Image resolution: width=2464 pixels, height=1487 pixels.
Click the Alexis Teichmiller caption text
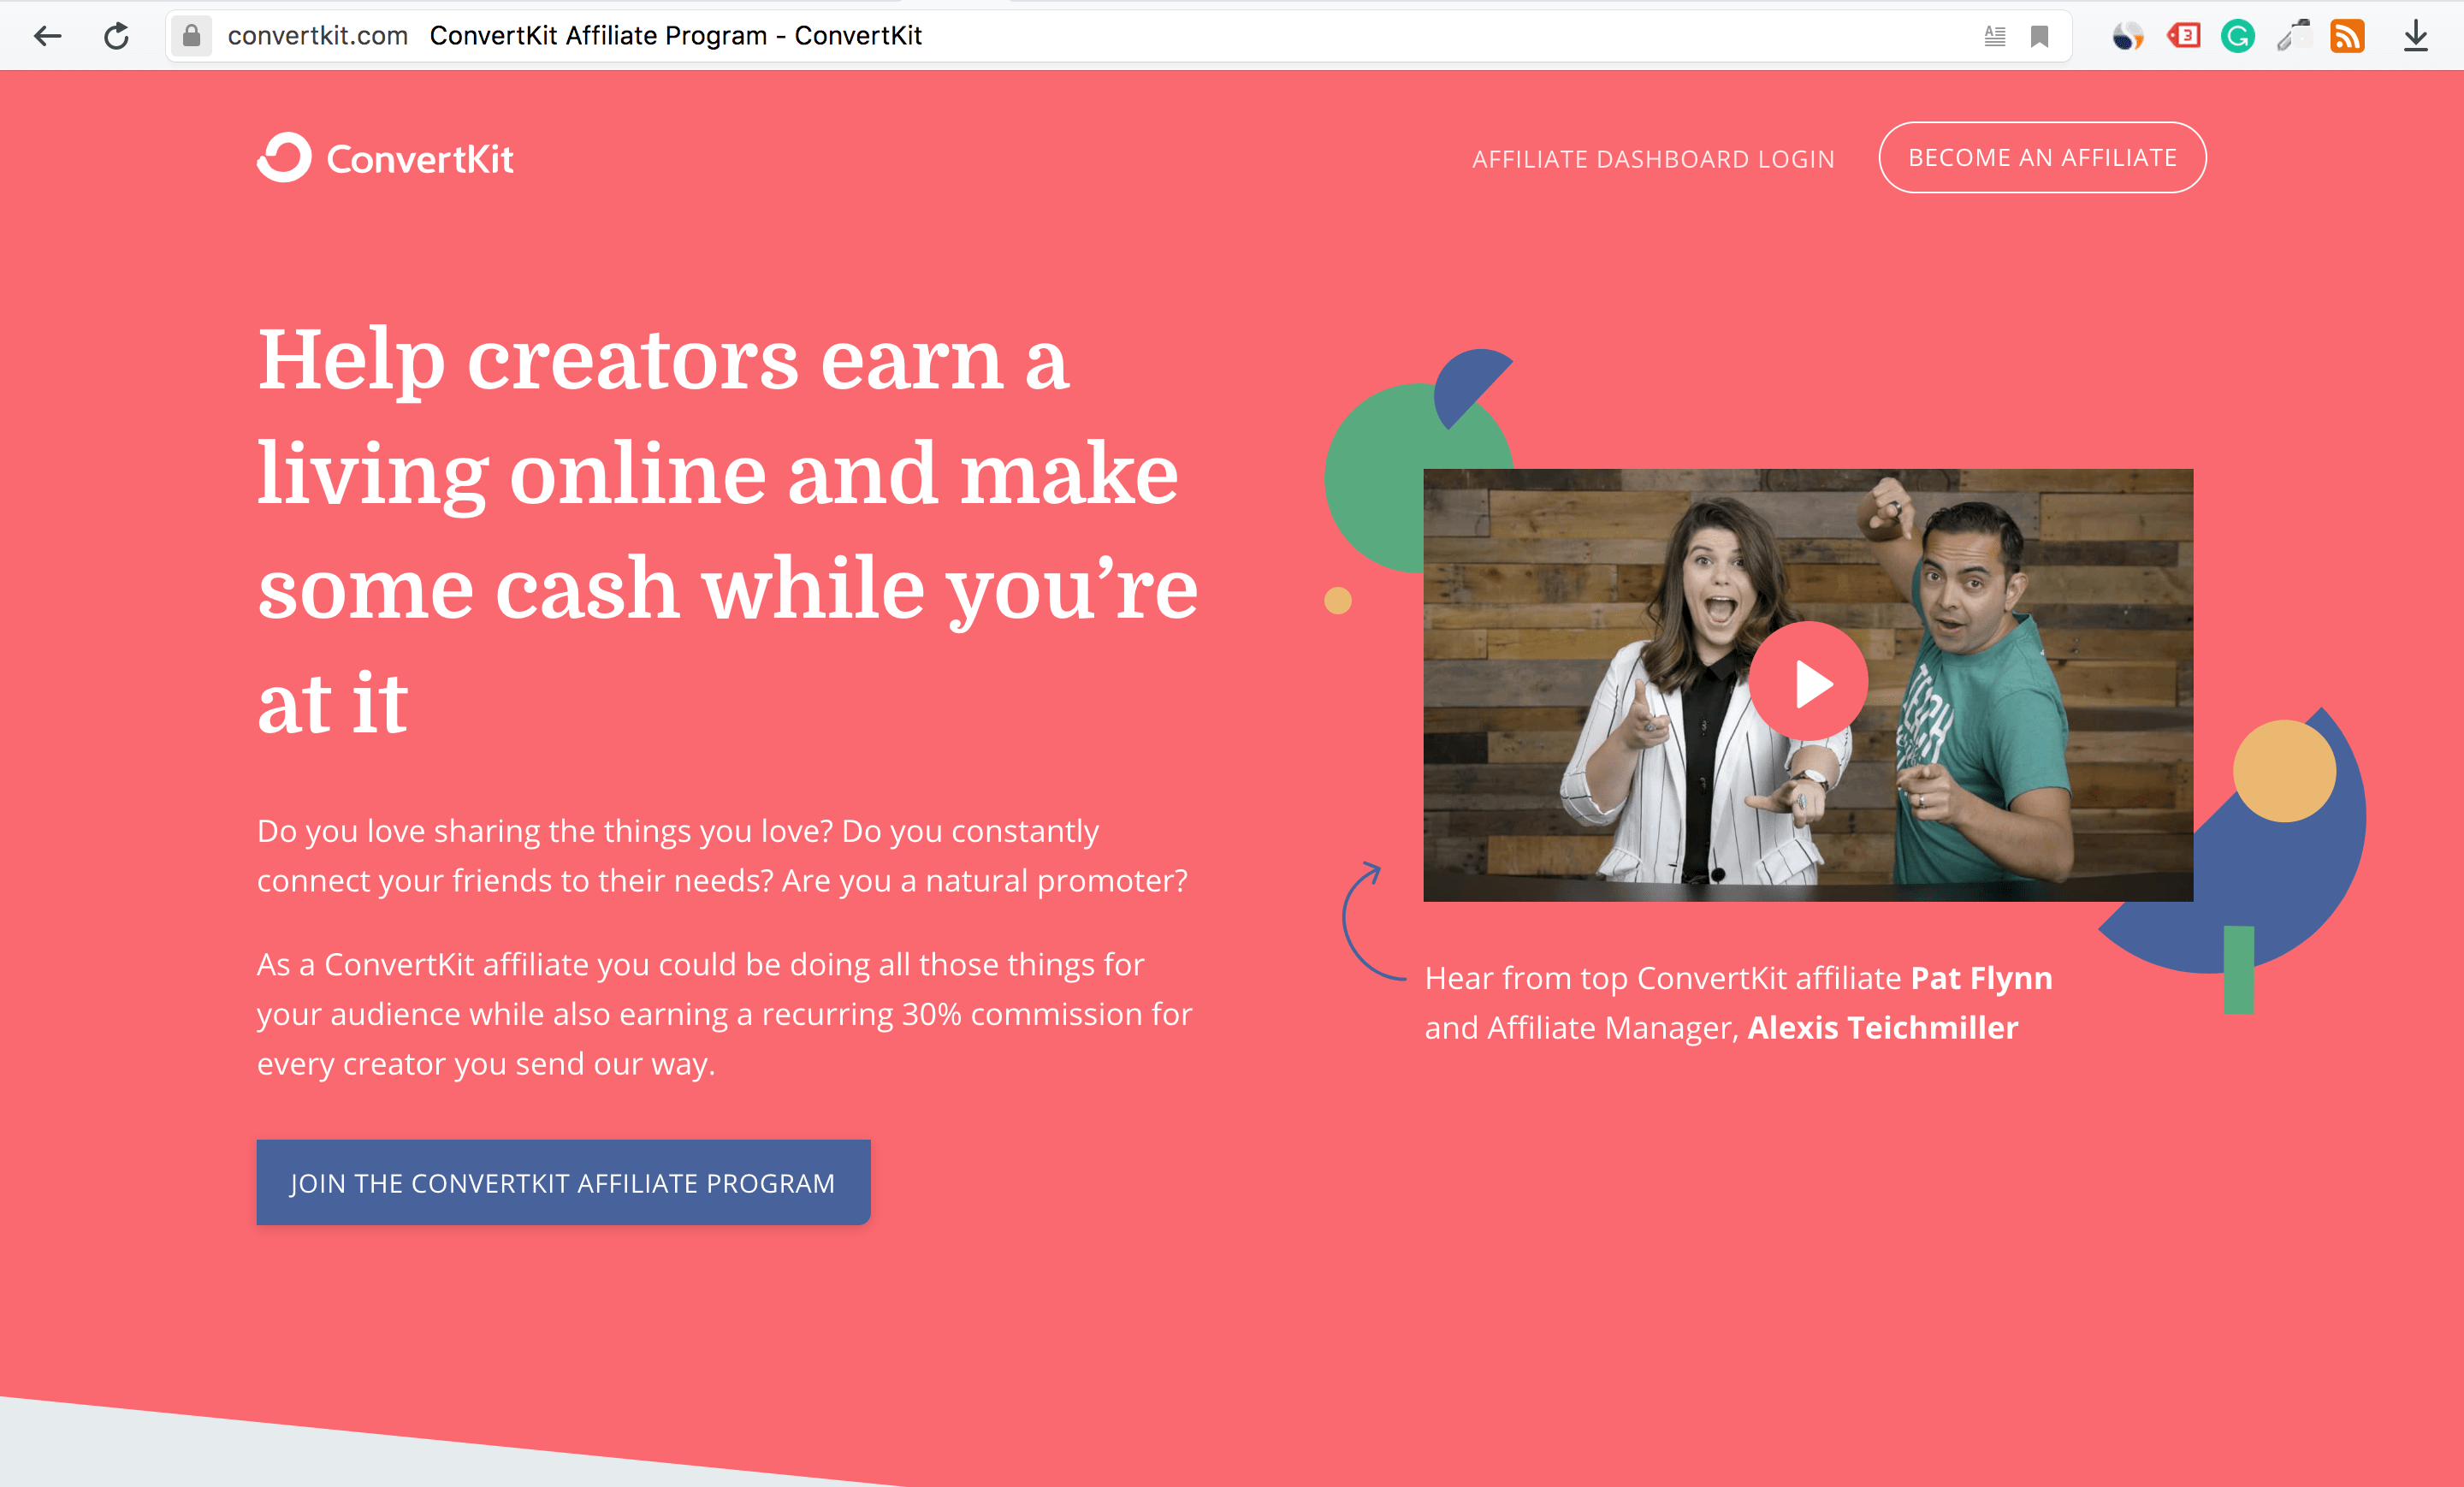tap(1882, 1027)
